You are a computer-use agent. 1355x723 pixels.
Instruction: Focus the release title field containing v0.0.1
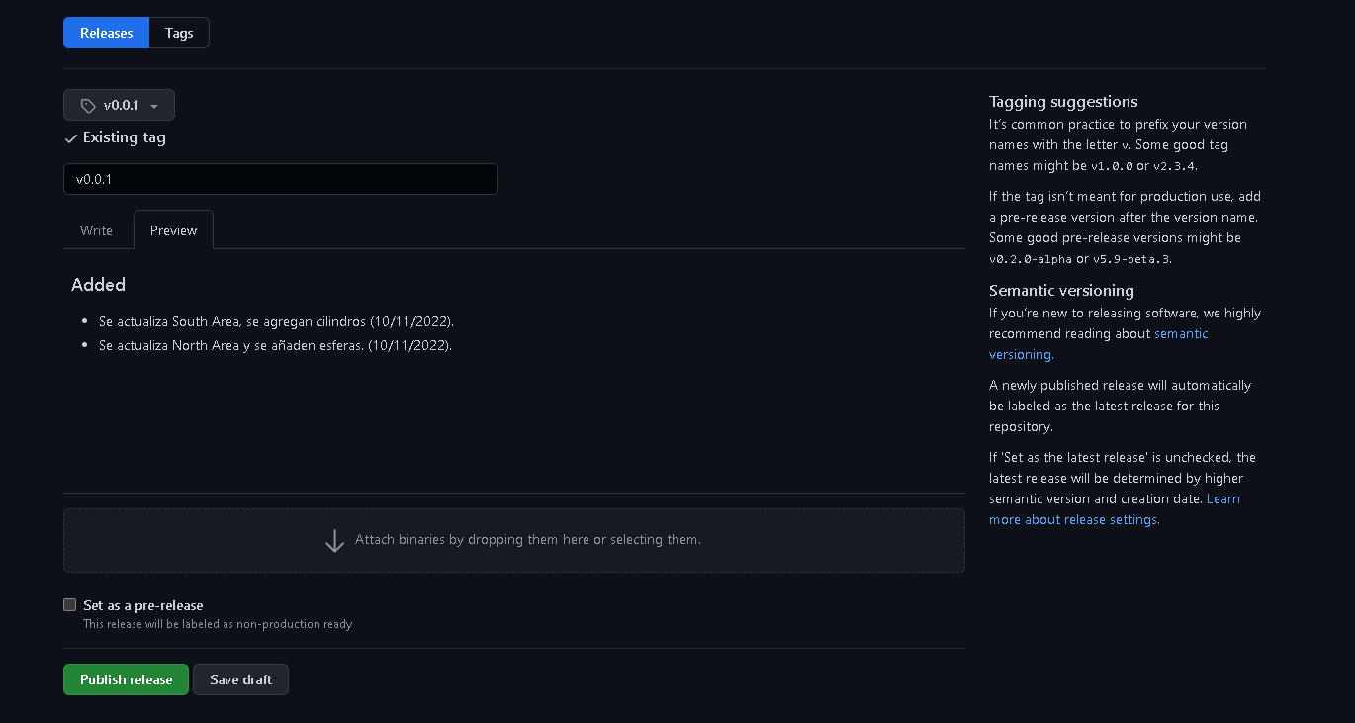click(x=280, y=179)
